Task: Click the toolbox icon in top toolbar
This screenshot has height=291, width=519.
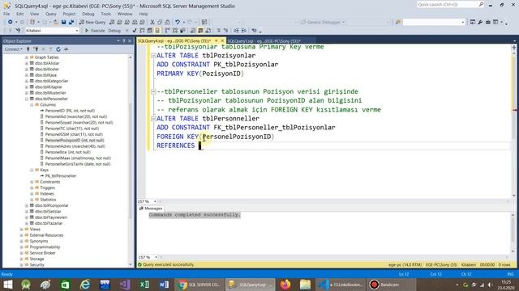Action: (x=488, y=22)
